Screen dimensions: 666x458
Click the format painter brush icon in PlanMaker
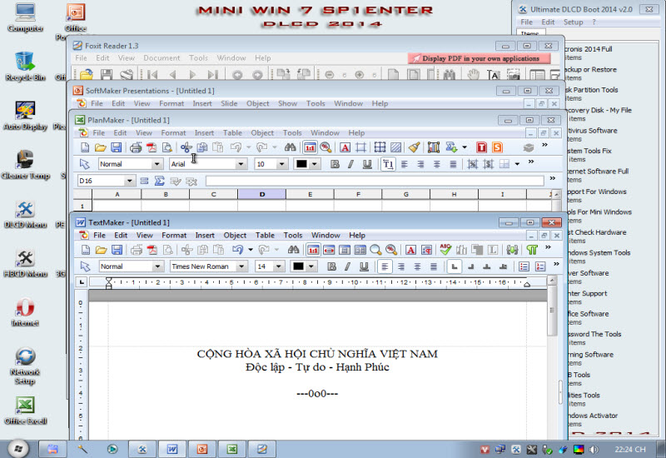(x=414, y=147)
